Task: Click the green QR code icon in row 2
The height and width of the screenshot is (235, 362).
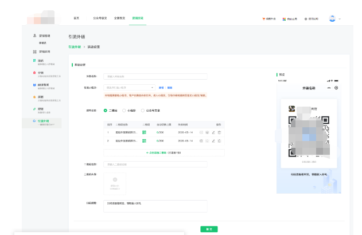Action: 145,140
